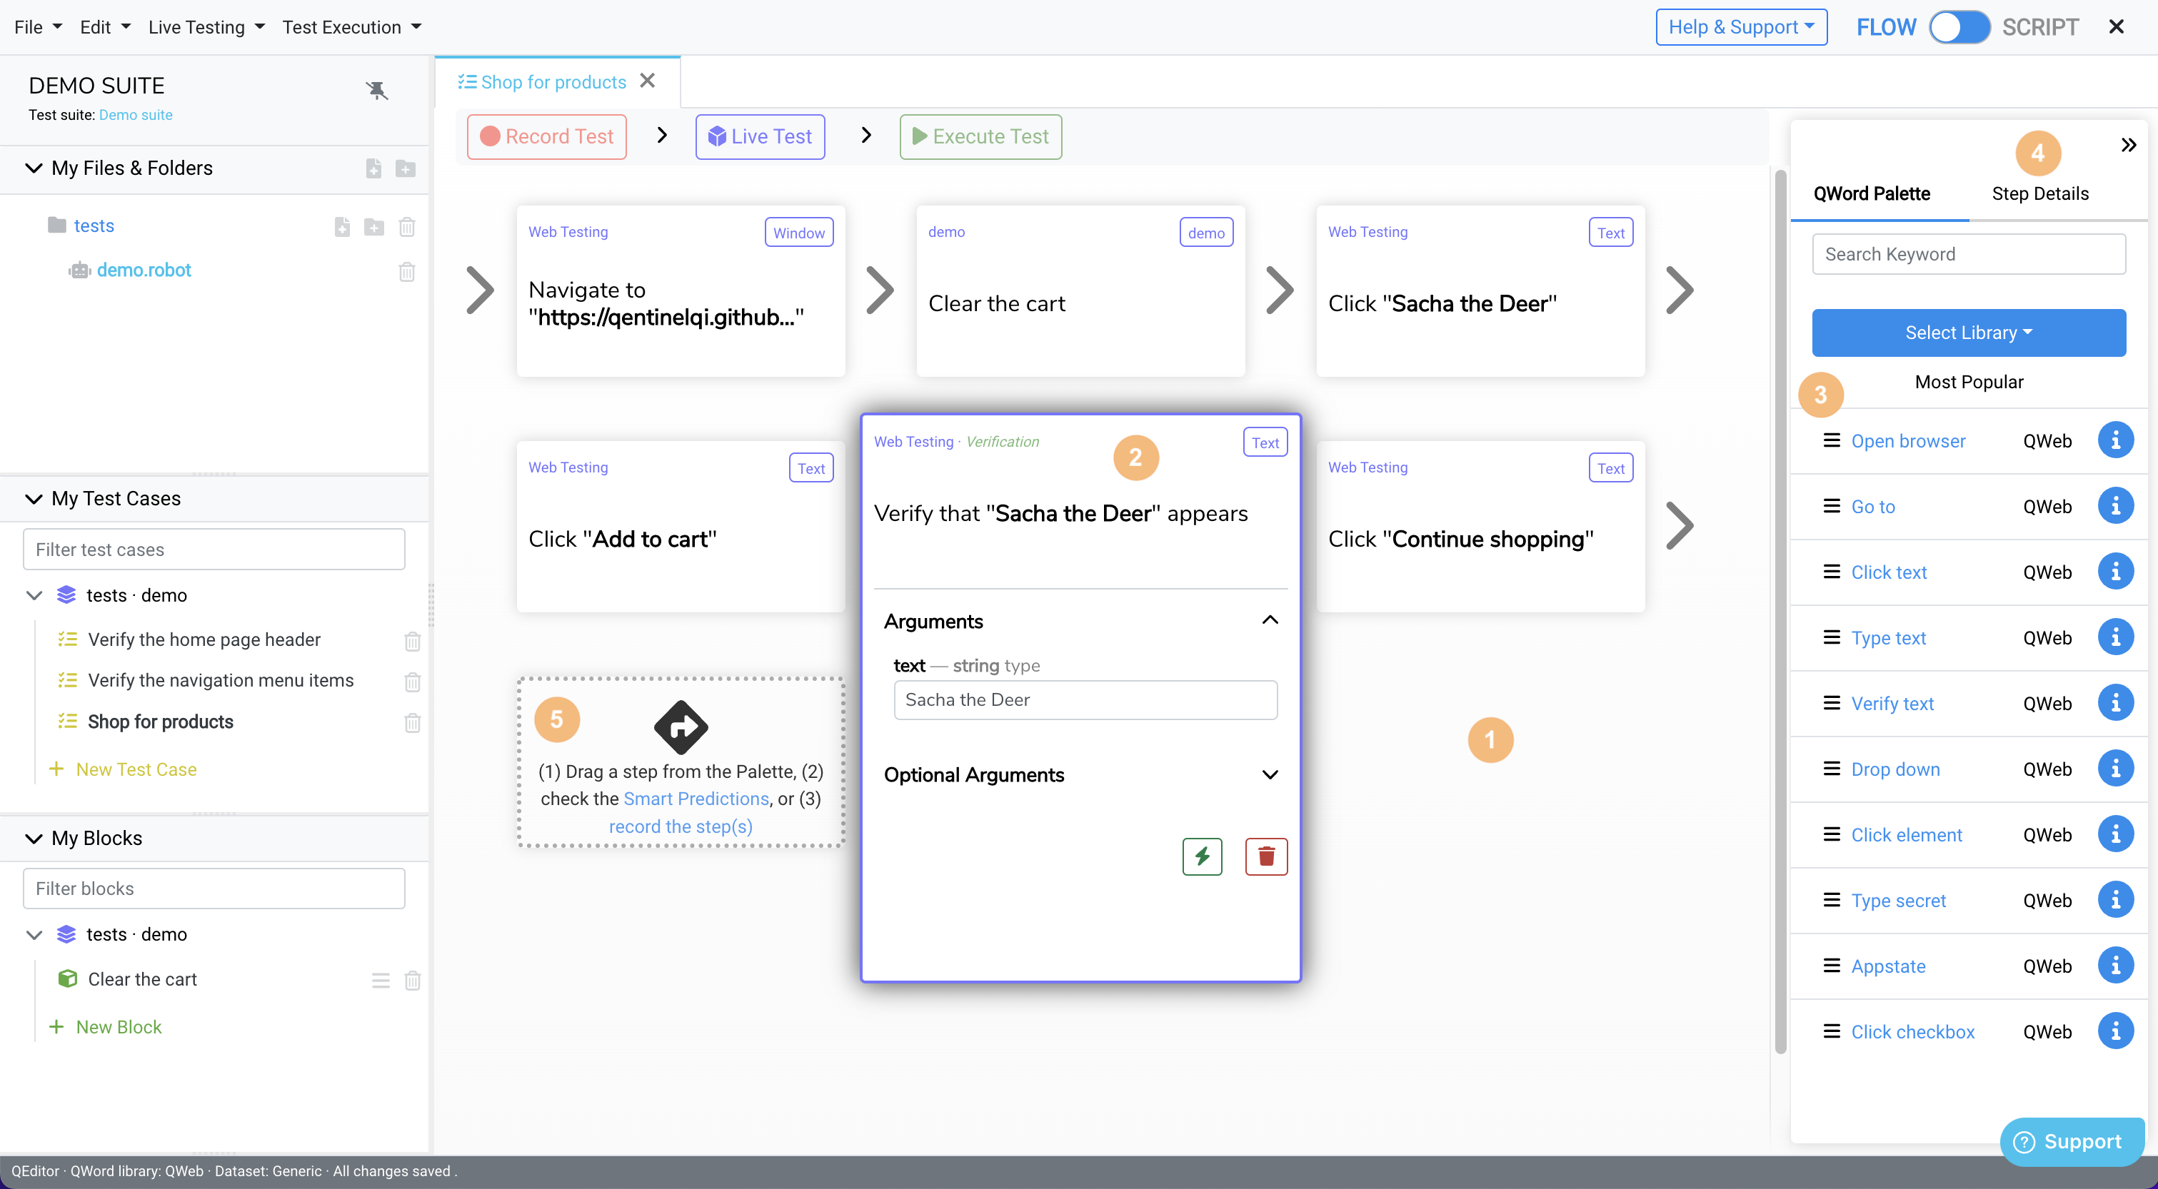The height and width of the screenshot is (1189, 2158).
Task: Start the Live Test button
Action: tap(760, 136)
